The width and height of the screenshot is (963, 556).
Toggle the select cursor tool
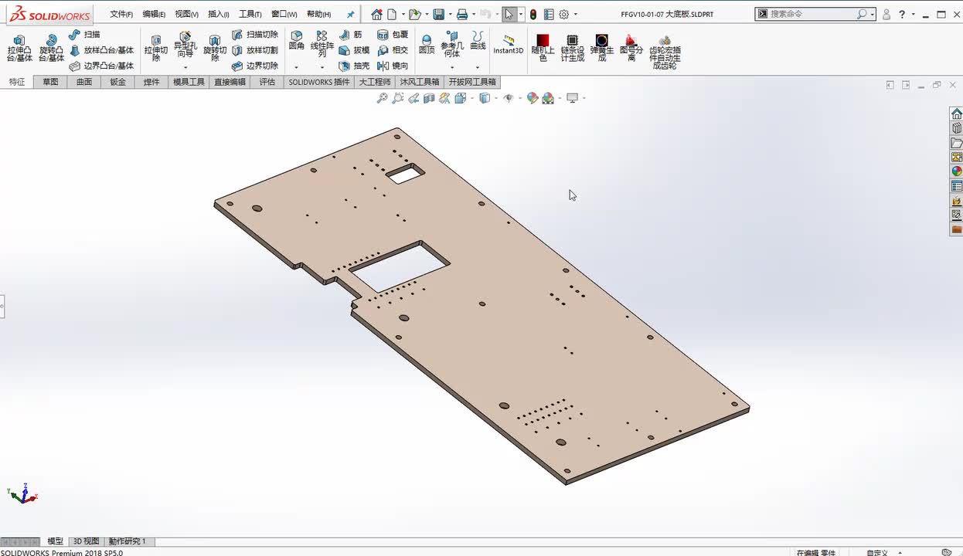tap(509, 14)
